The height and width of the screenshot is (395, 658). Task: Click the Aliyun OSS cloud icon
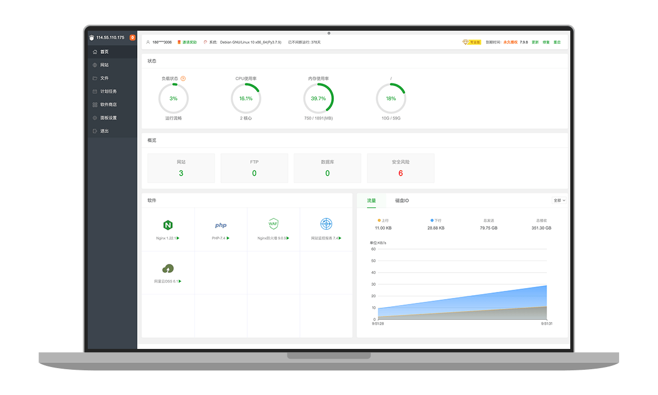tap(168, 268)
